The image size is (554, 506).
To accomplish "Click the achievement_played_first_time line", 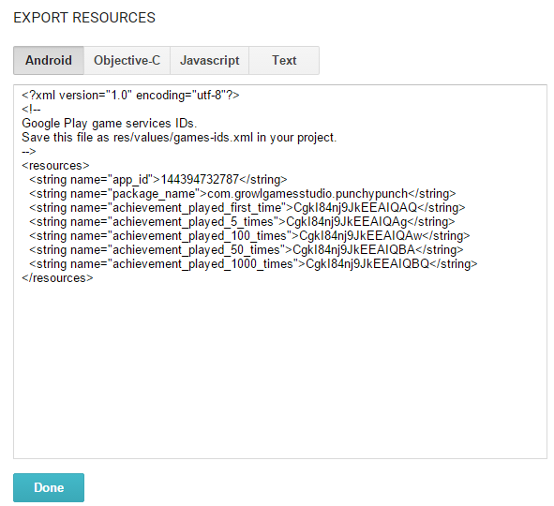I will [x=247, y=208].
